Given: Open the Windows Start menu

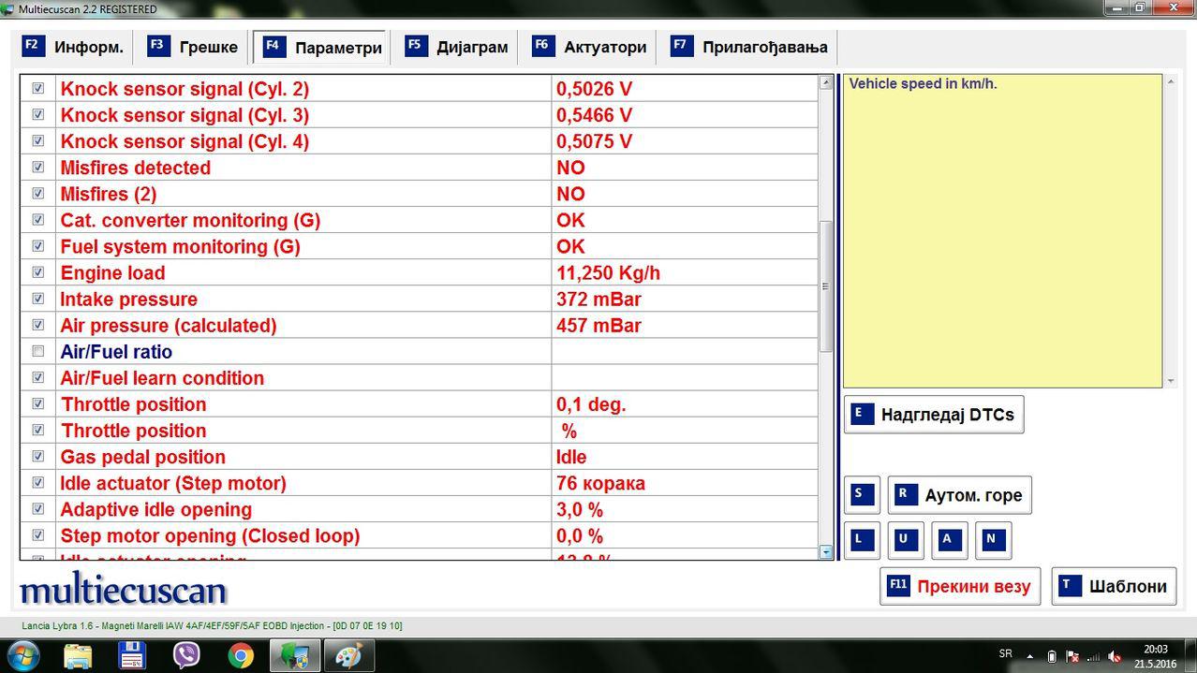Looking at the screenshot, I should [x=23, y=655].
